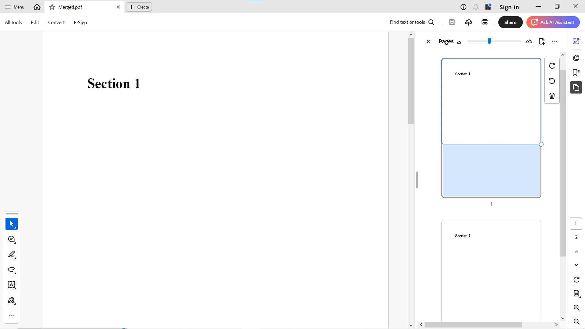585x329 pixels.
Task: Go to next page with down chevron
Action: [x=576, y=265]
